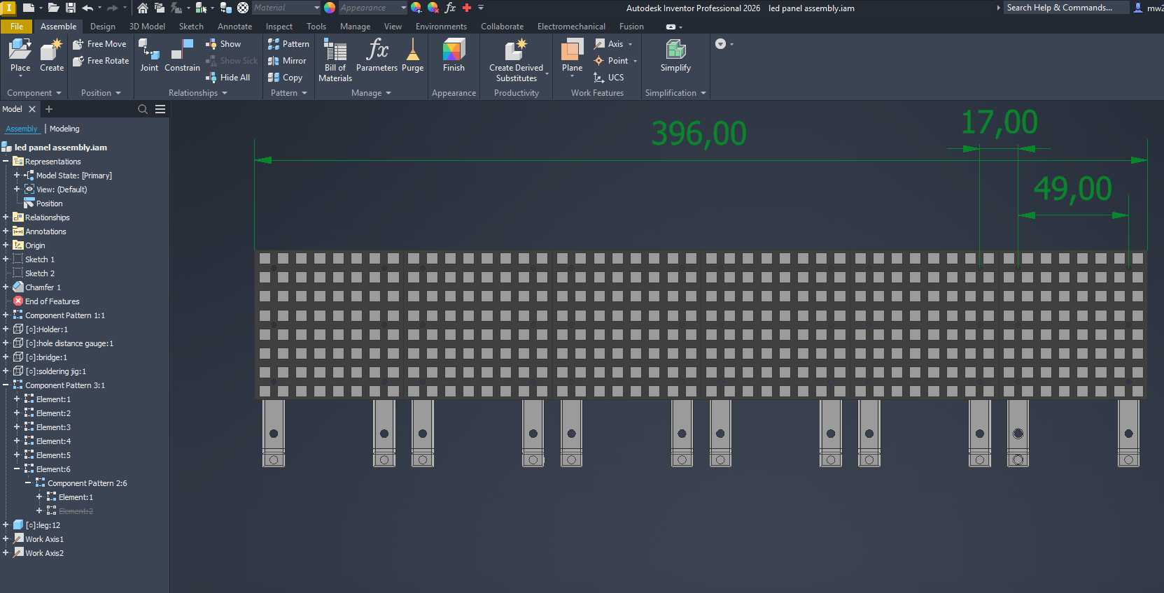This screenshot has height=593, width=1164.
Task: Click the Search Help & Commands field
Action: click(1066, 8)
